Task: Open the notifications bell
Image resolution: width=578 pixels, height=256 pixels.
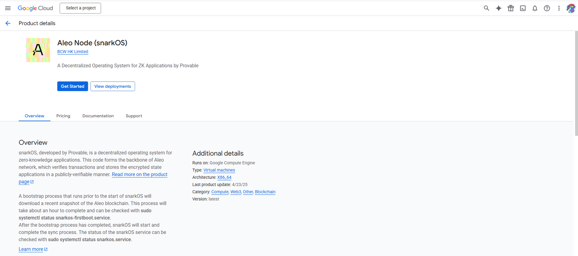Action: pos(535,8)
